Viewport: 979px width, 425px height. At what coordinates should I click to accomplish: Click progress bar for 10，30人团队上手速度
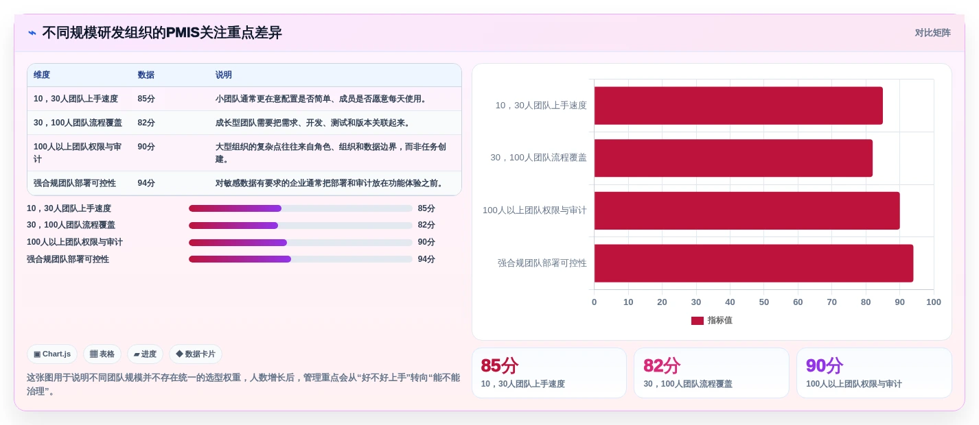click(301, 208)
